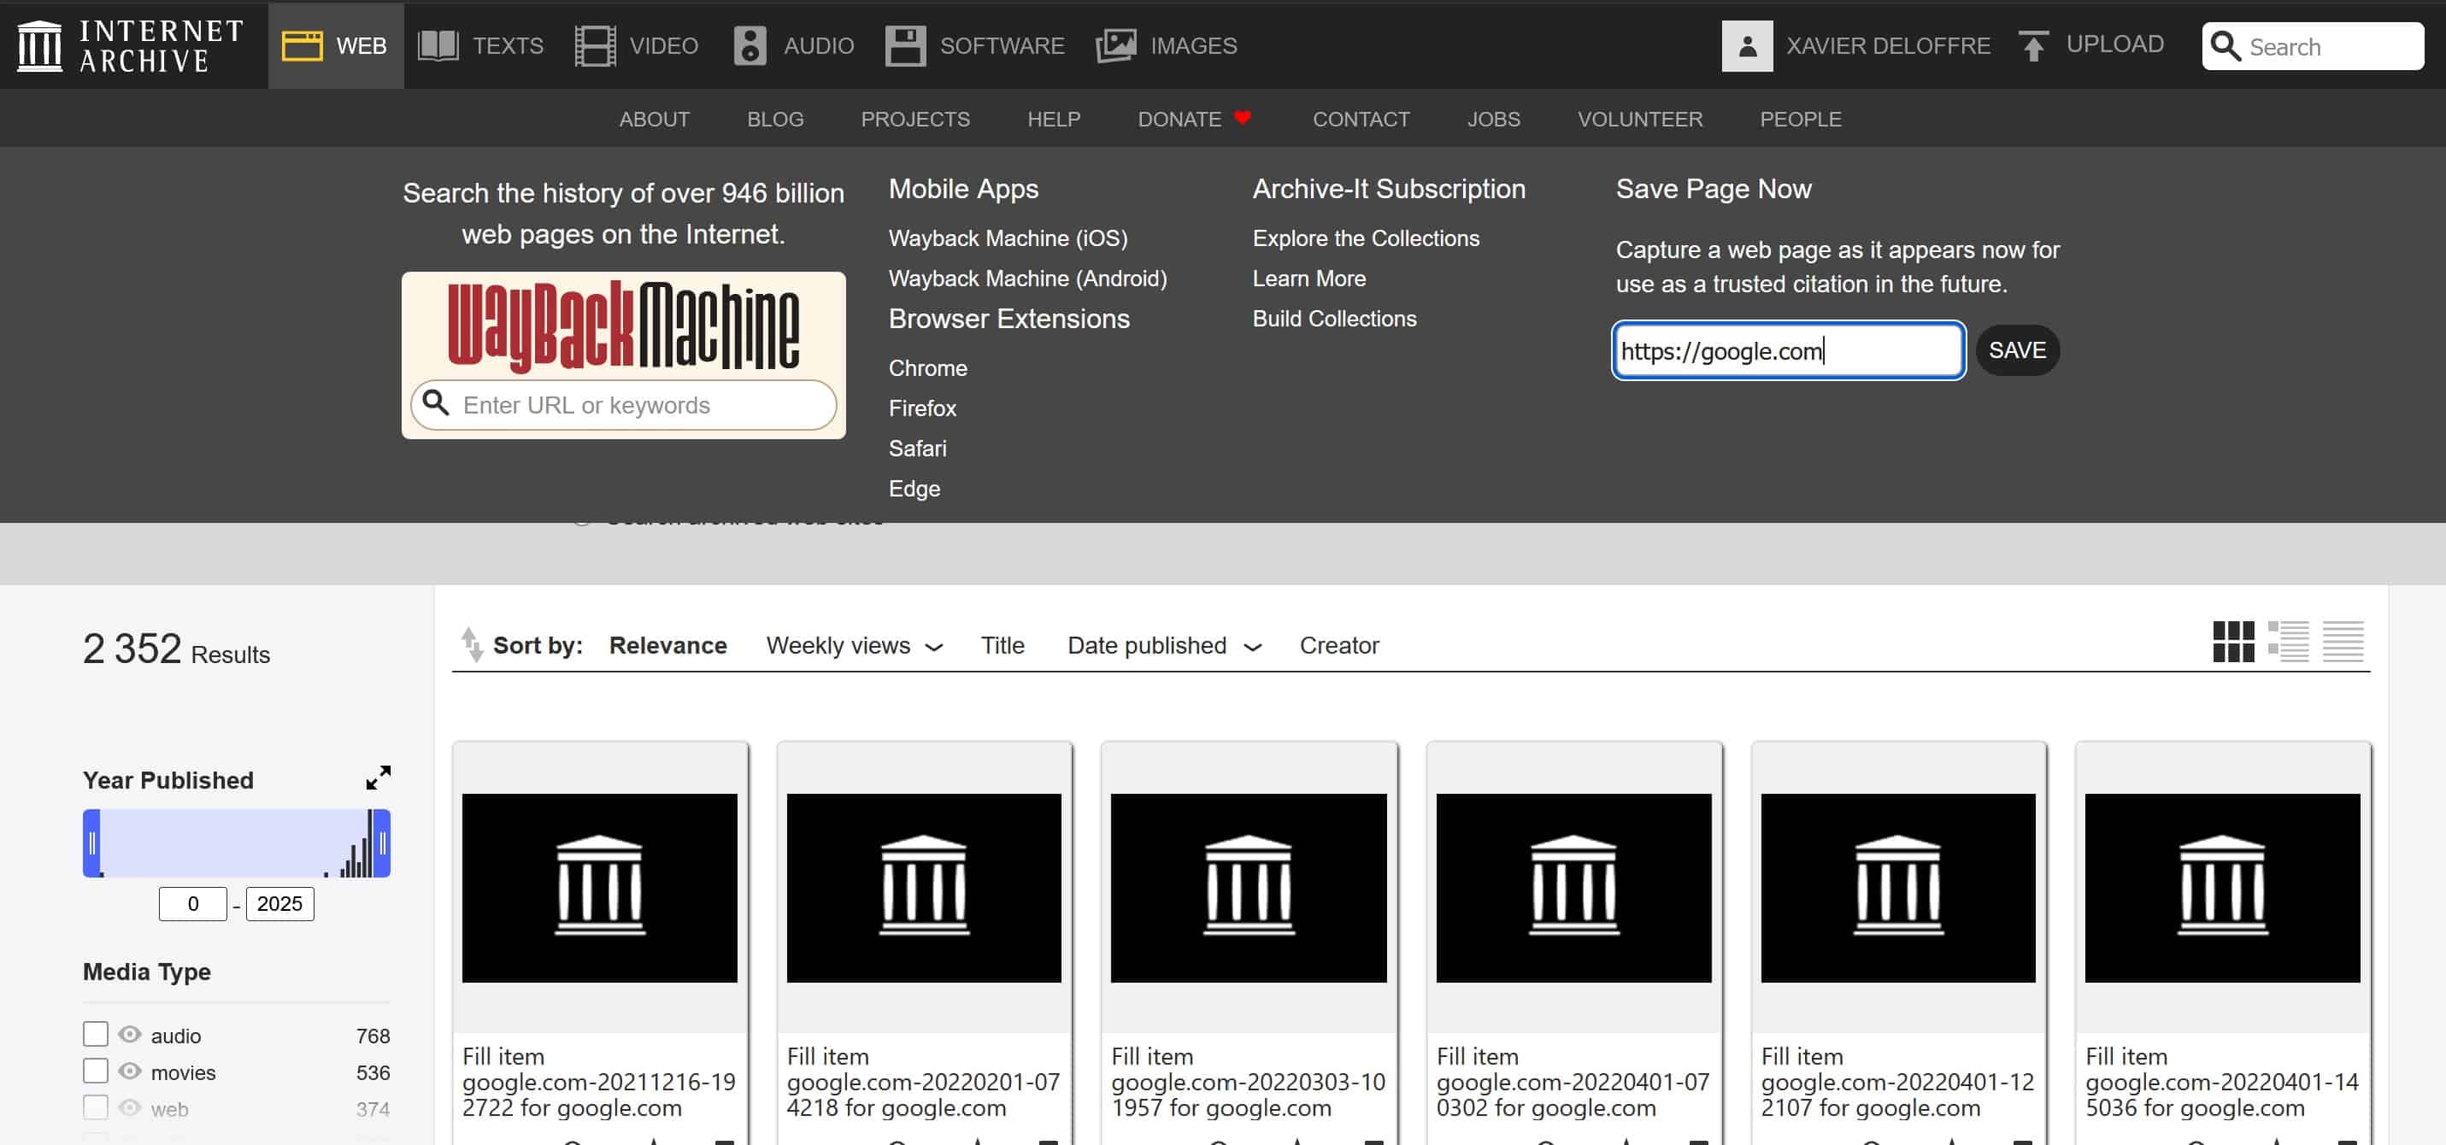The image size is (2446, 1145).
Task: Open the Web section icon
Action: point(302,45)
